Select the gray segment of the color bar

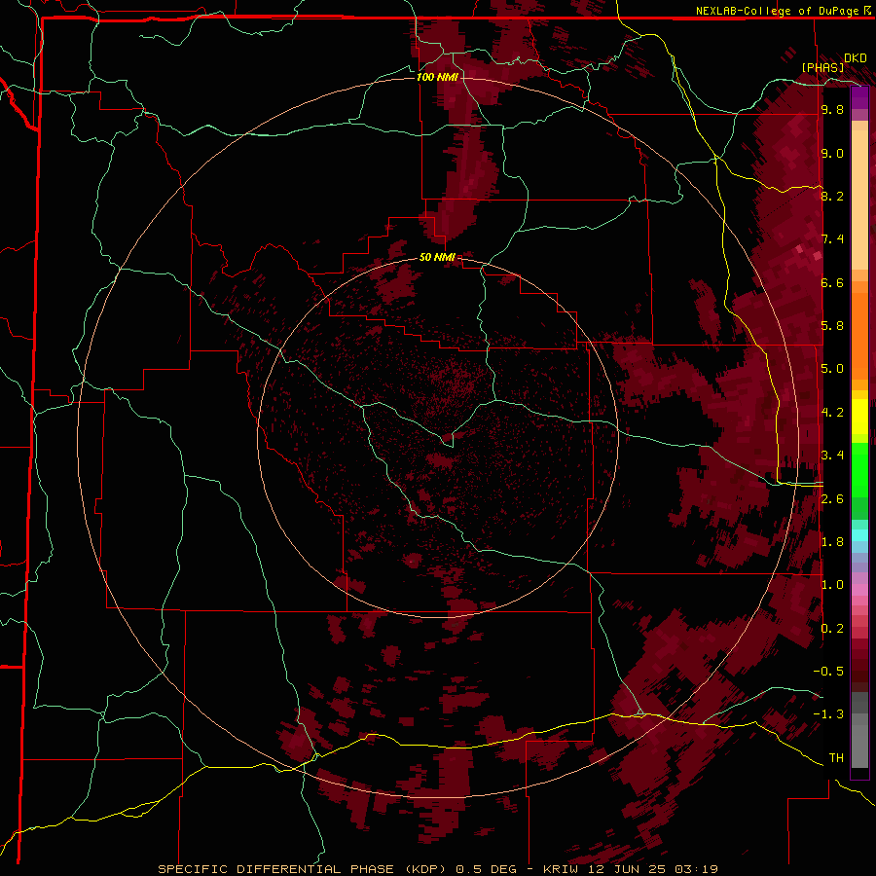click(859, 731)
